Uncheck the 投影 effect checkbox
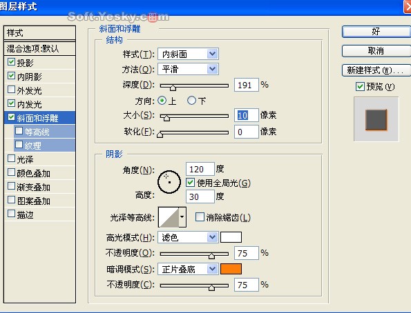Viewport: 411px width, 313px height. tap(11, 61)
